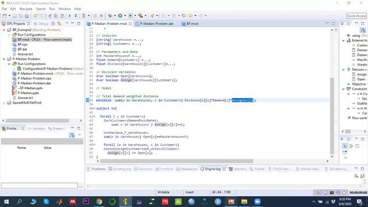Open File Explorer from the taskbar
This screenshot has height=207, width=368.
(244, 202)
